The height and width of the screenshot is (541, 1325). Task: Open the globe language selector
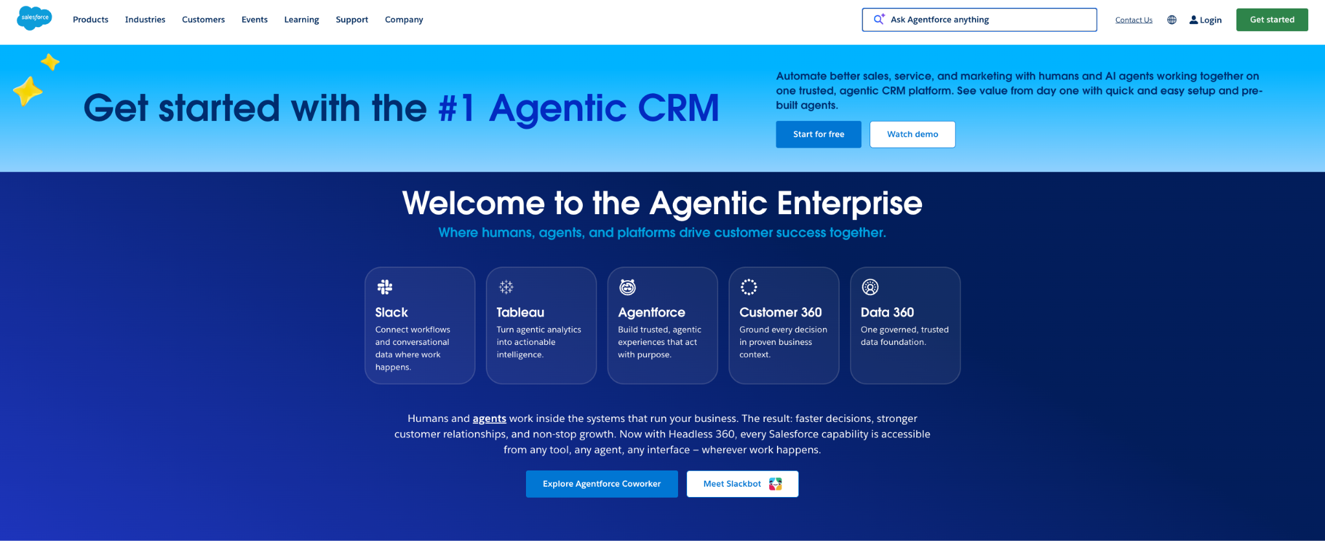(x=1172, y=20)
